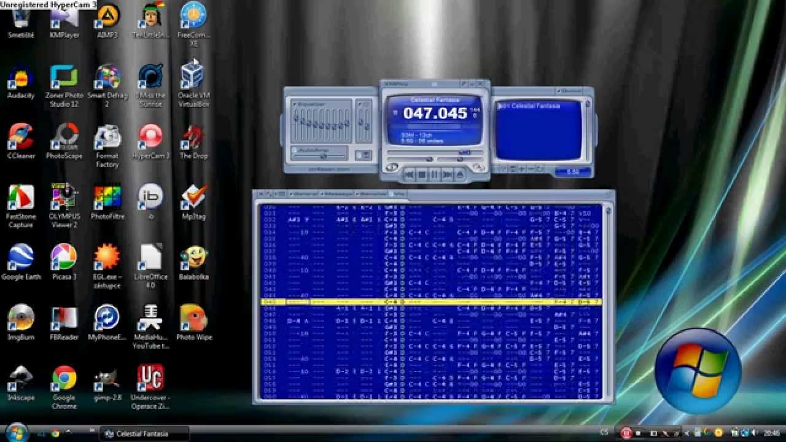Toggle the Equalizer checkbox in XMPlay
The height and width of the screenshot is (442, 786).
(x=294, y=104)
